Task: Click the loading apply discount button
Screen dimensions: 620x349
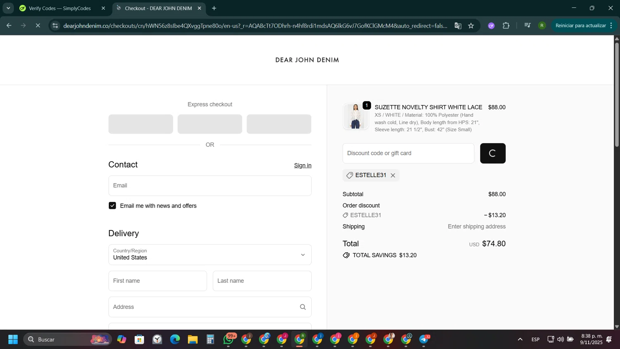Action: 493,153
